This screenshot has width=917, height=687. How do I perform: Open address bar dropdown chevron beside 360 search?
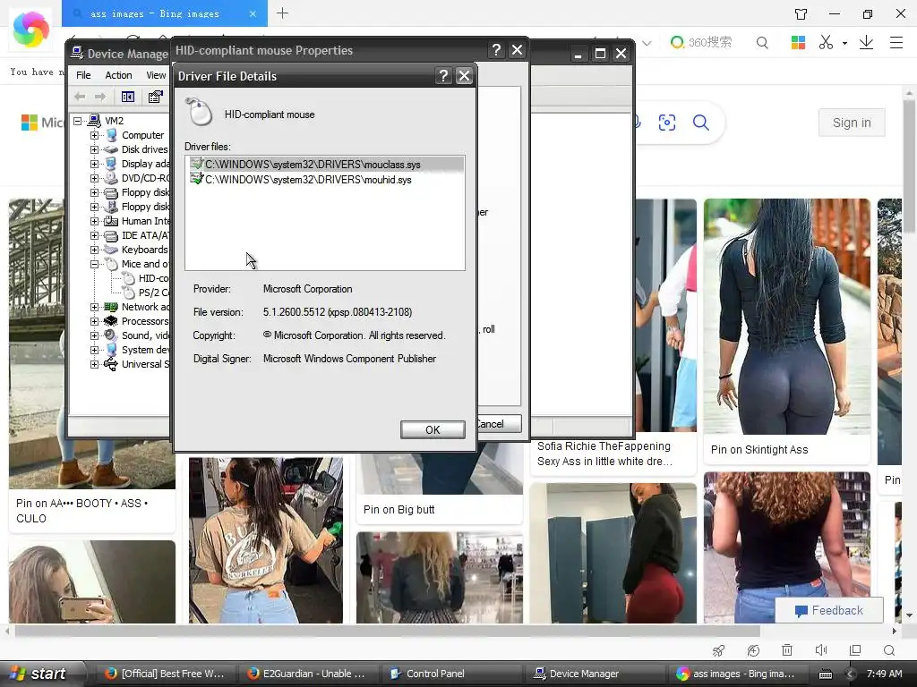(x=647, y=43)
